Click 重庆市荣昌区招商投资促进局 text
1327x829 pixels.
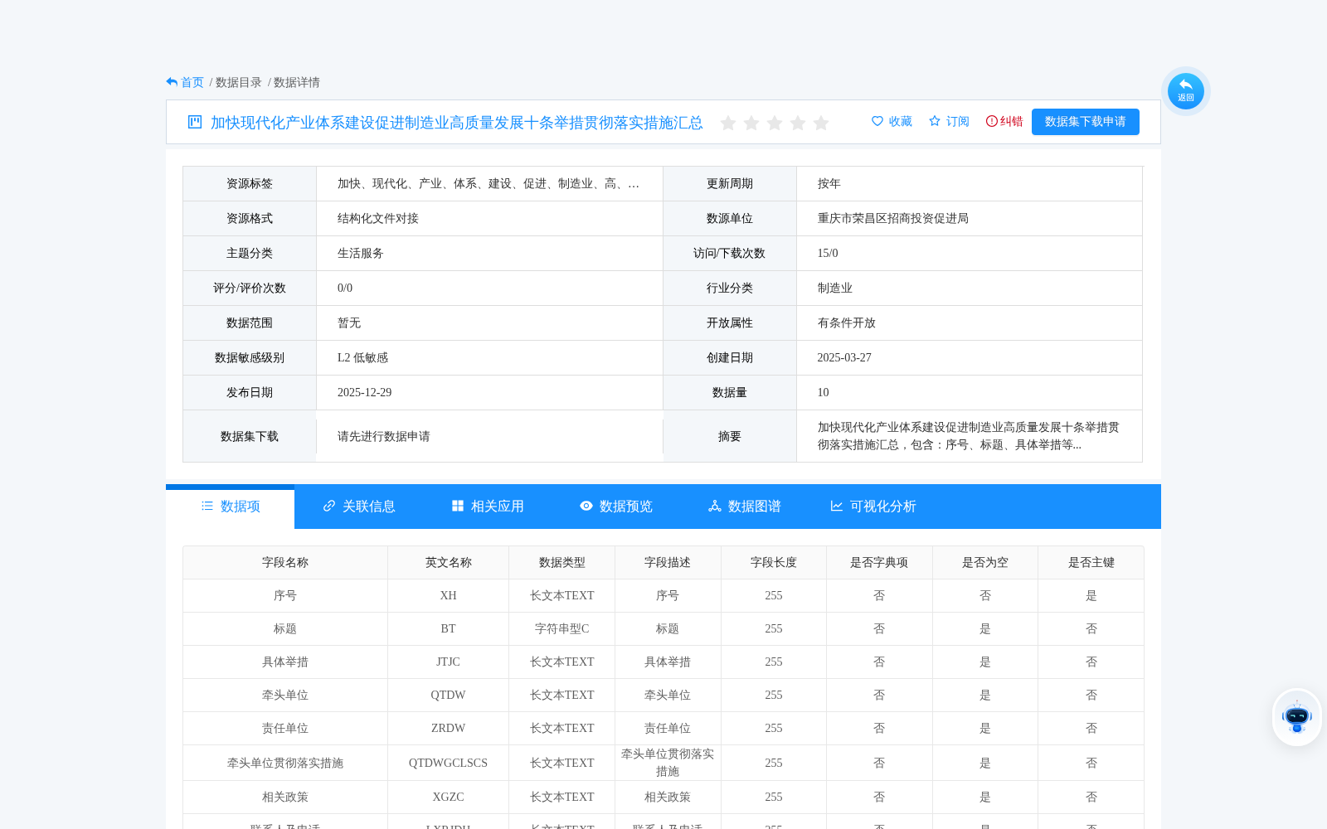893,219
